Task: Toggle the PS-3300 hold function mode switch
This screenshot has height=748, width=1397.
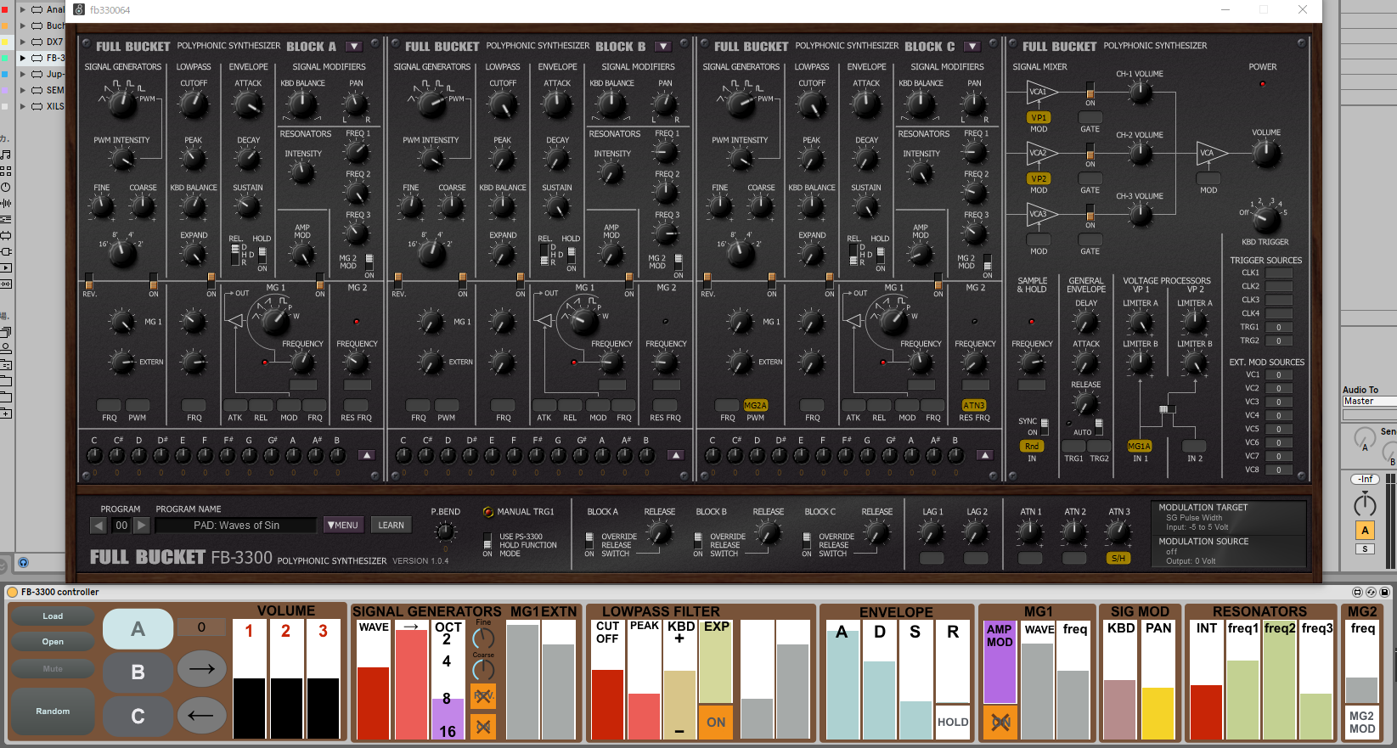Action: point(487,541)
